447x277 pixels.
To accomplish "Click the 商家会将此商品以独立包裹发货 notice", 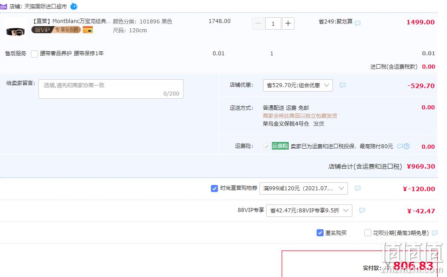I will point(300,116).
